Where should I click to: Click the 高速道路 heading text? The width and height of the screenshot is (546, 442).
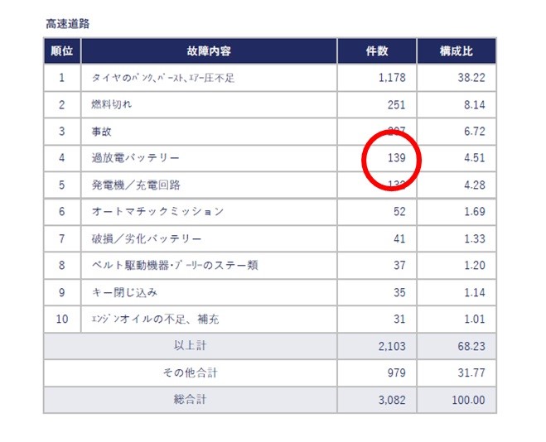coord(68,24)
